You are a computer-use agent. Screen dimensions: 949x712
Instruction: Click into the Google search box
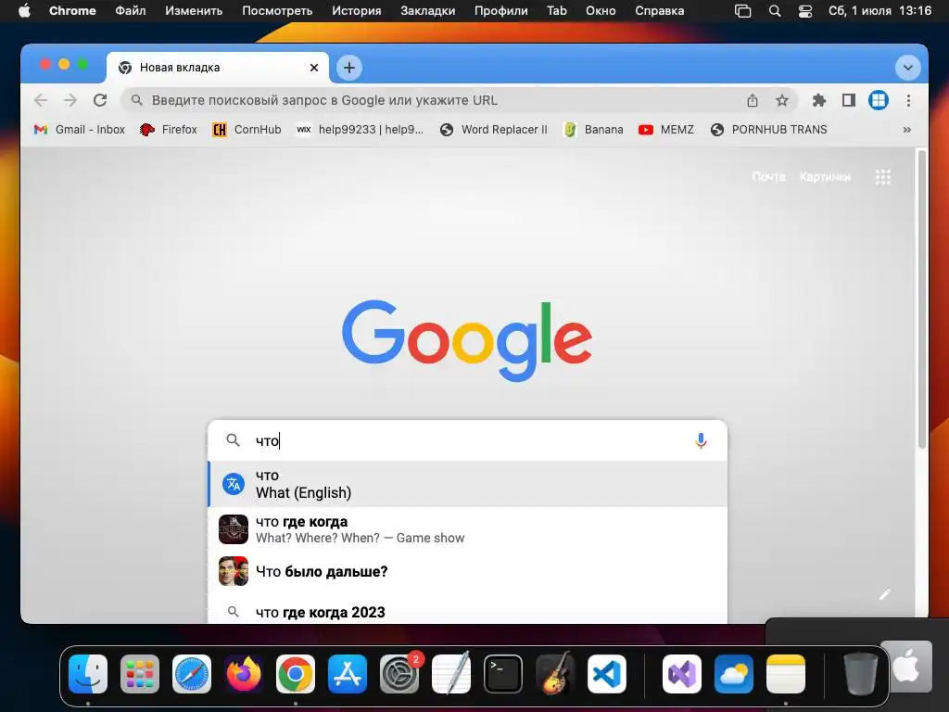[x=467, y=440]
